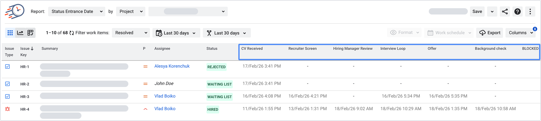
Task: Click issue key HR-4
Action: pos(25,109)
